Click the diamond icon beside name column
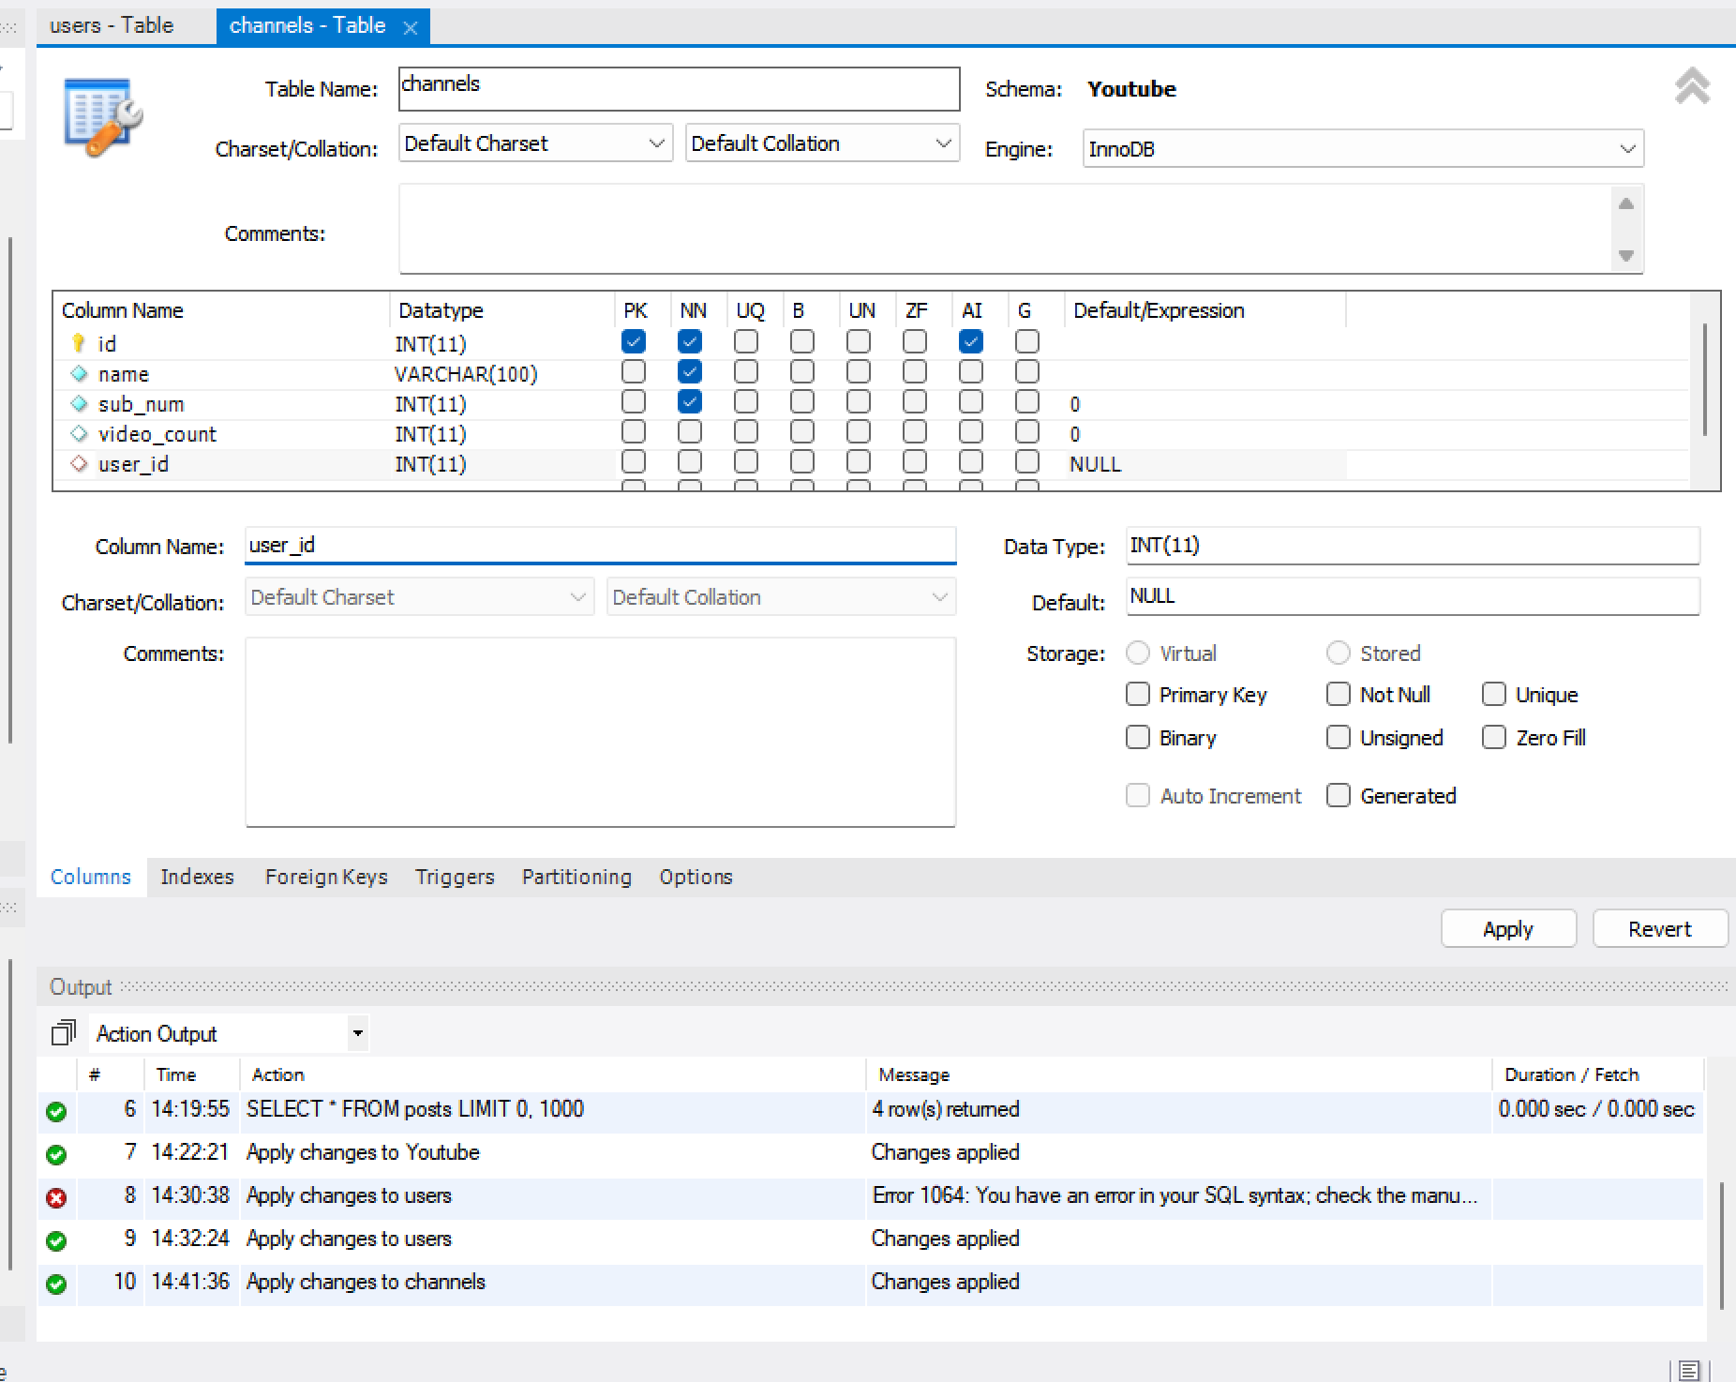 [x=79, y=373]
